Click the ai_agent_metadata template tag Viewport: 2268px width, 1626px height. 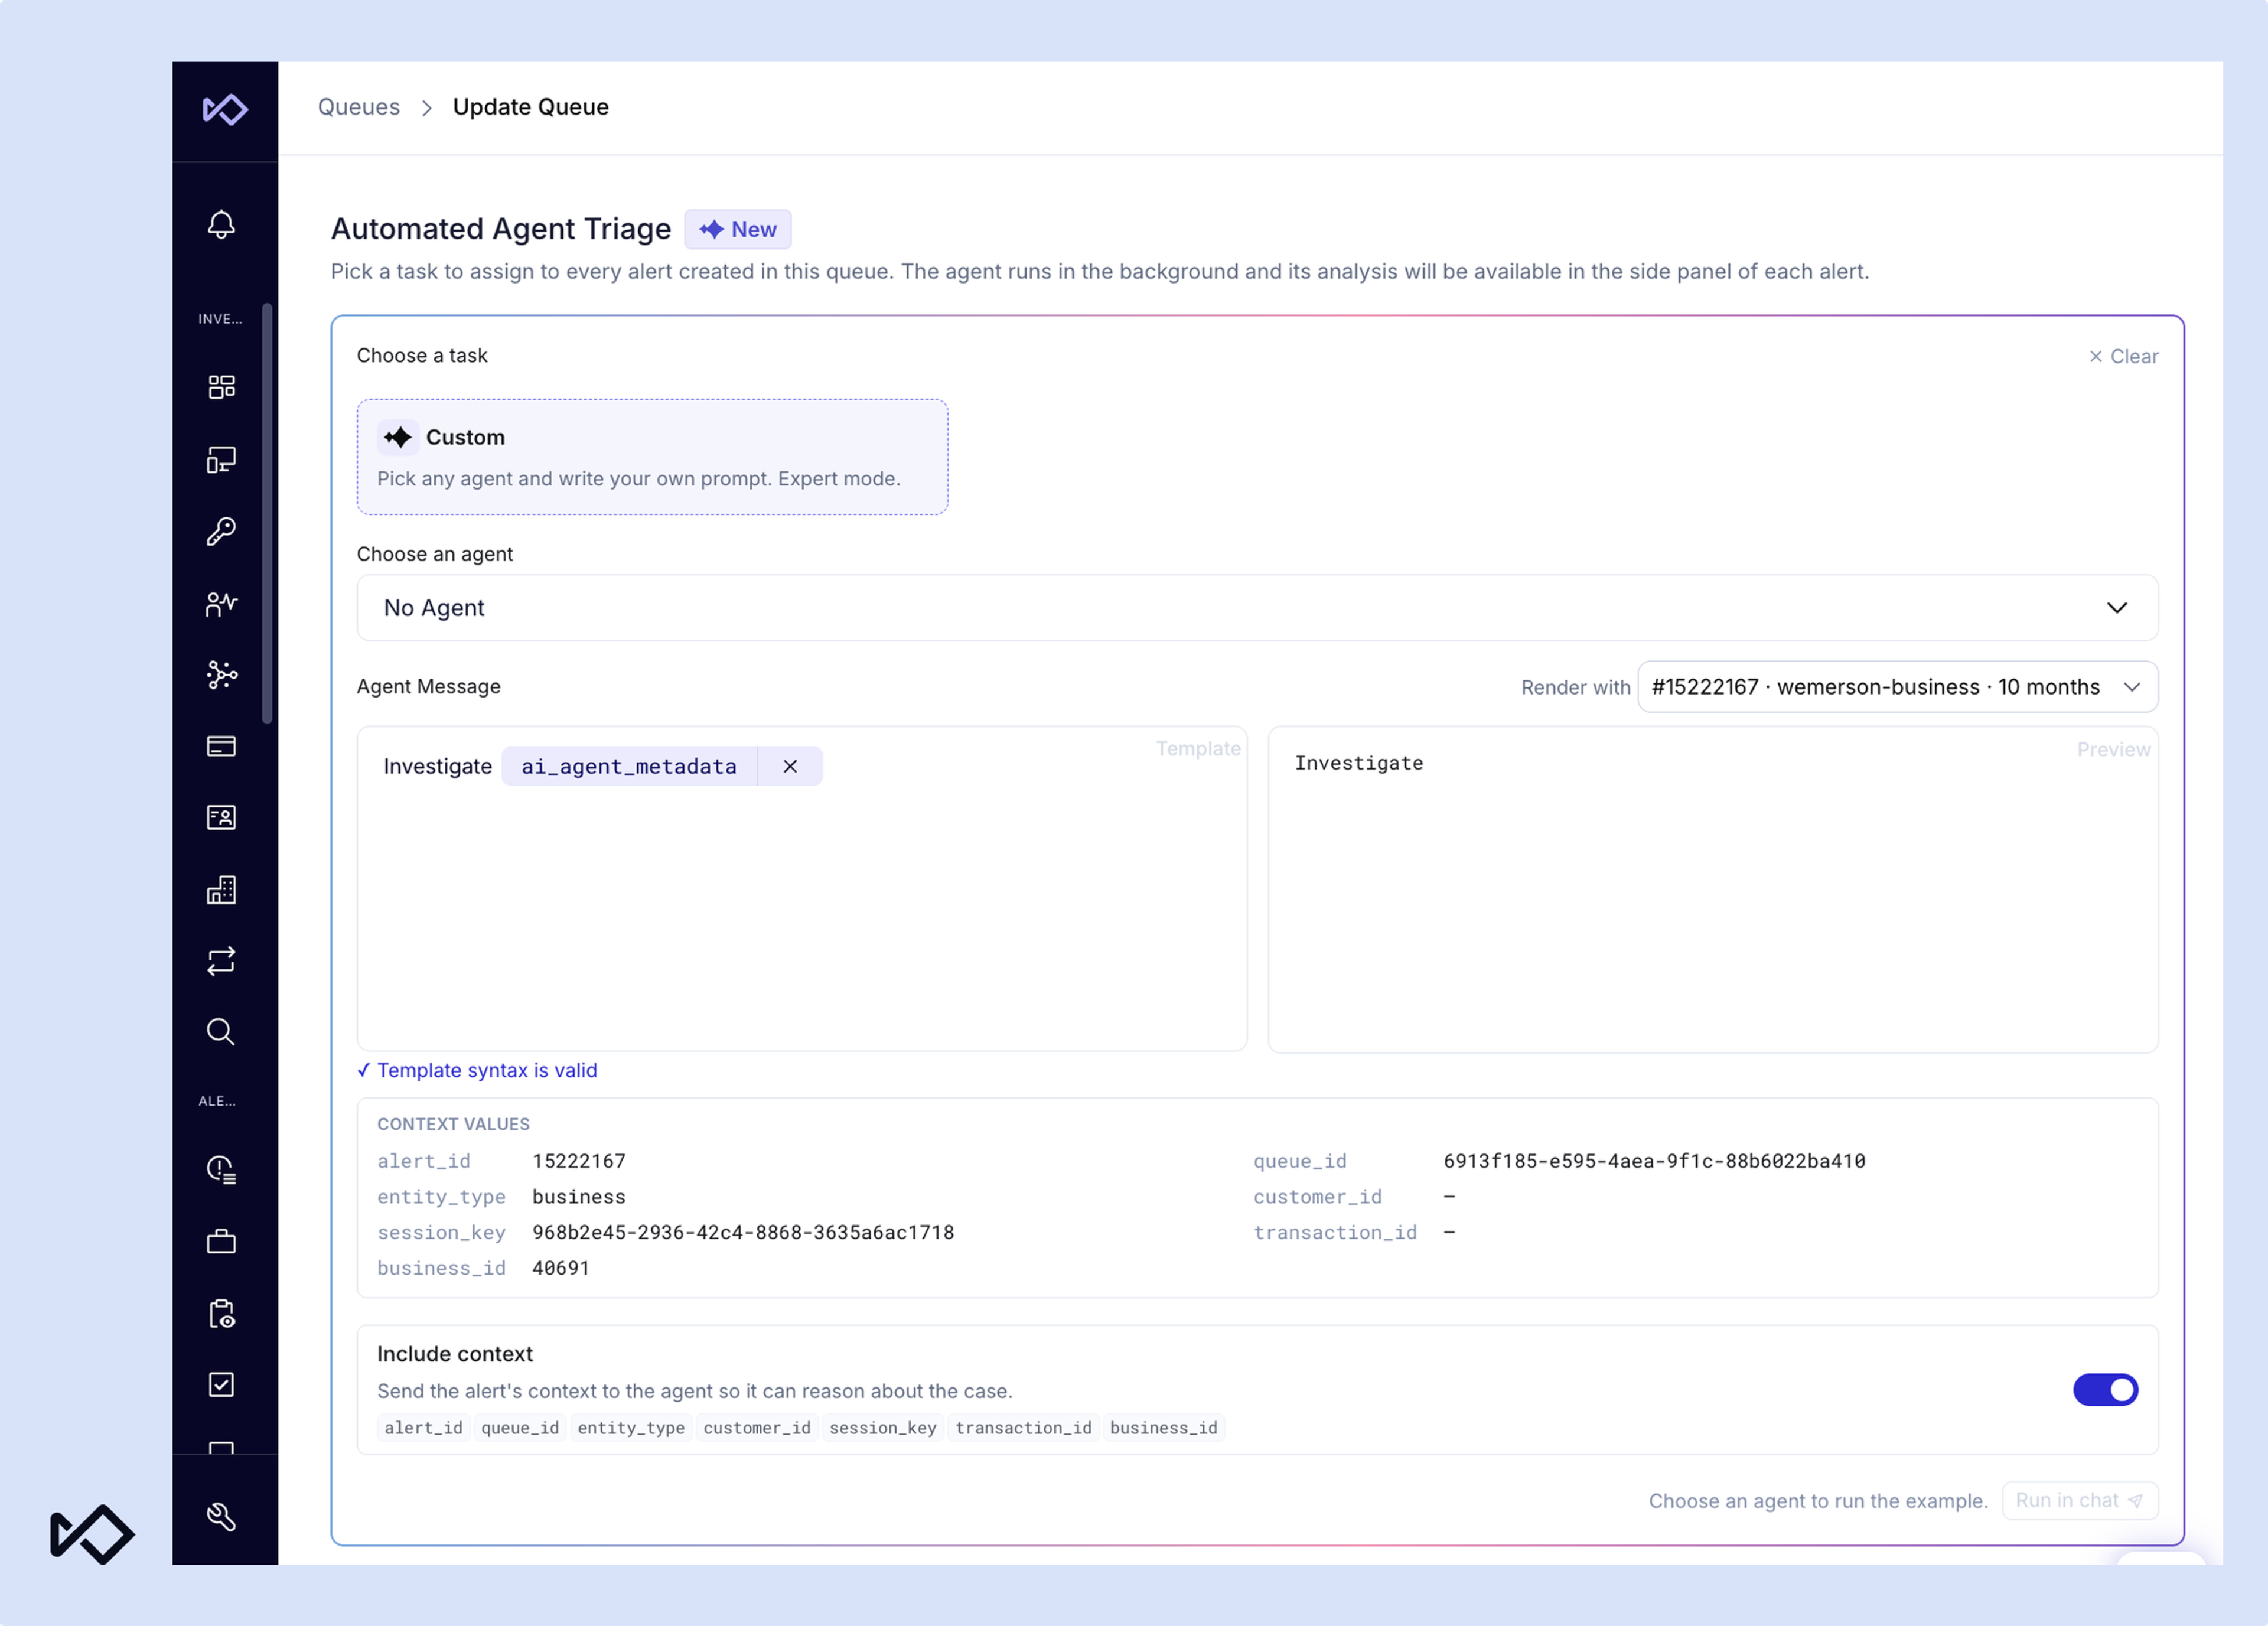(629, 766)
